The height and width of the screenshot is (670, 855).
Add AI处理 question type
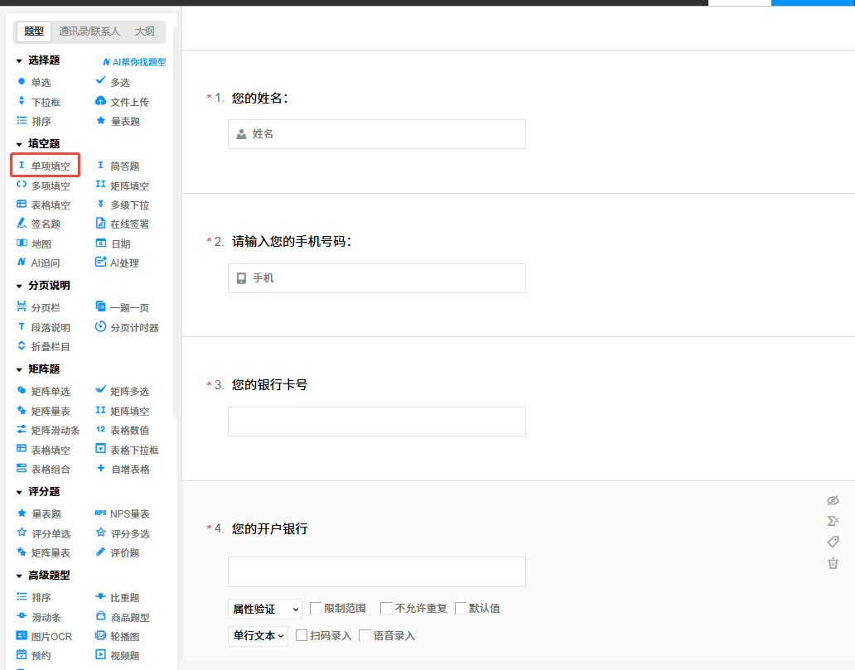[118, 263]
